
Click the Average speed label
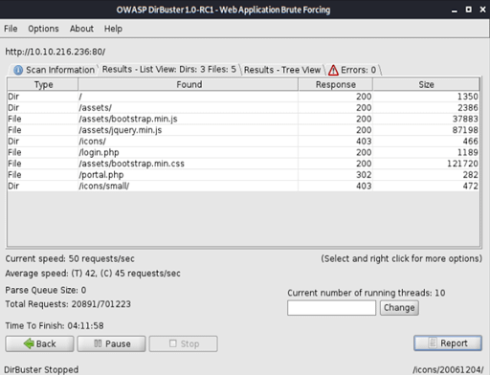point(93,274)
